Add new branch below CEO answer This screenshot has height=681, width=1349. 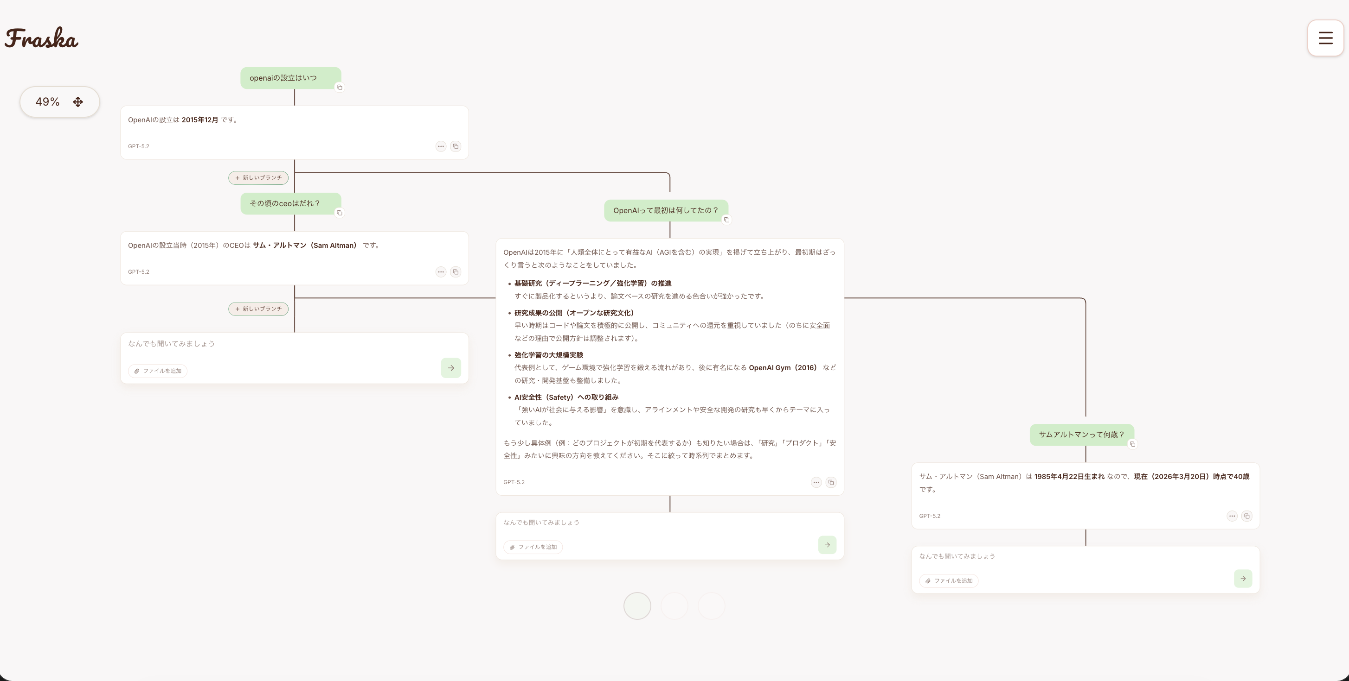click(258, 309)
